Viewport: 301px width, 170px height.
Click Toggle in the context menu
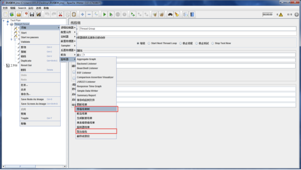point(40,118)
